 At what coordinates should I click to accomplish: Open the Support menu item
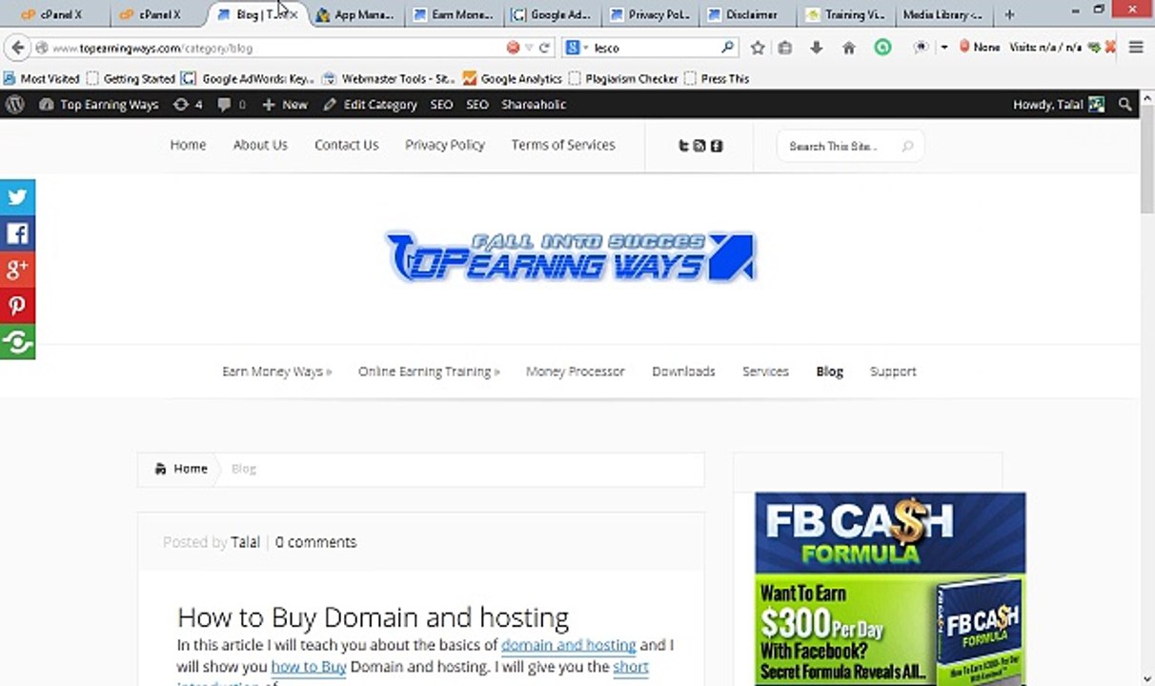[x=893, y=372]
